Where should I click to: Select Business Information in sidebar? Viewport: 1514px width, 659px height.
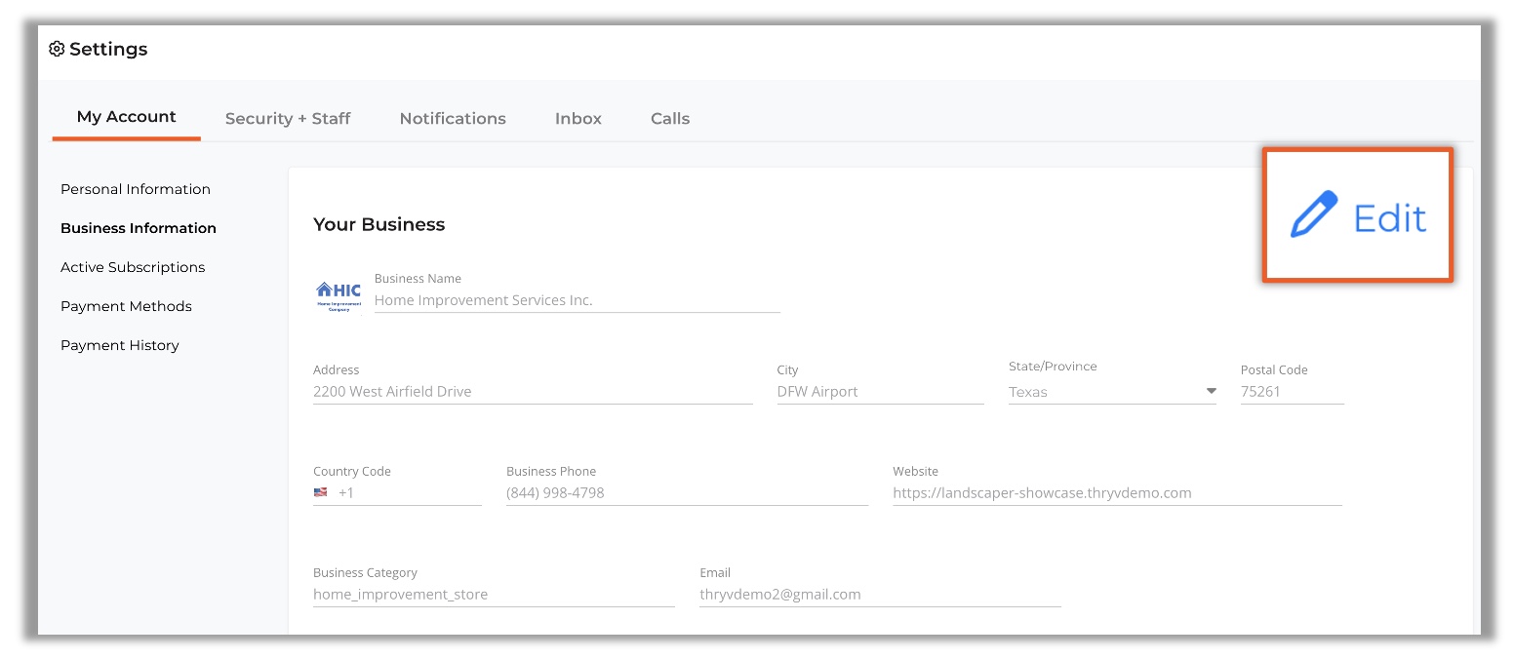tap(139, 228)
